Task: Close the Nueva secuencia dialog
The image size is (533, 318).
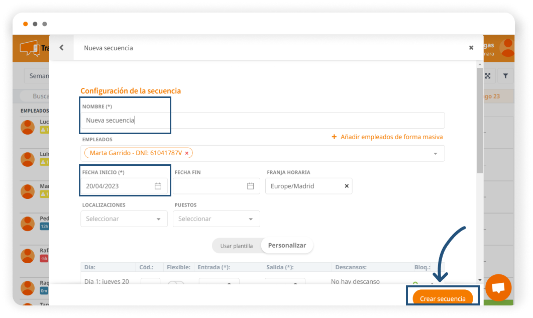Action: [x=471, y=48]
